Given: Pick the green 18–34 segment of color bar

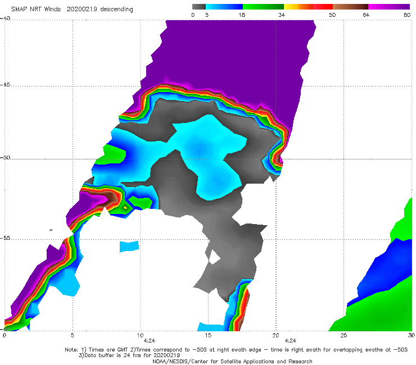Looking at the screenshot, I should [263, 7].
